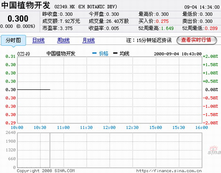The width and height of the screenshot is (221, 173).
Task: Click the 16:00 time axis label
Action: [x=202, y=128]
